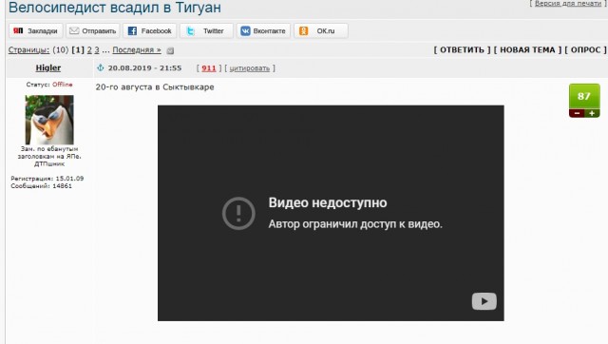Click Higler's penguin avatar image
This screenshot has height=344, width=608.
(49, 120)
